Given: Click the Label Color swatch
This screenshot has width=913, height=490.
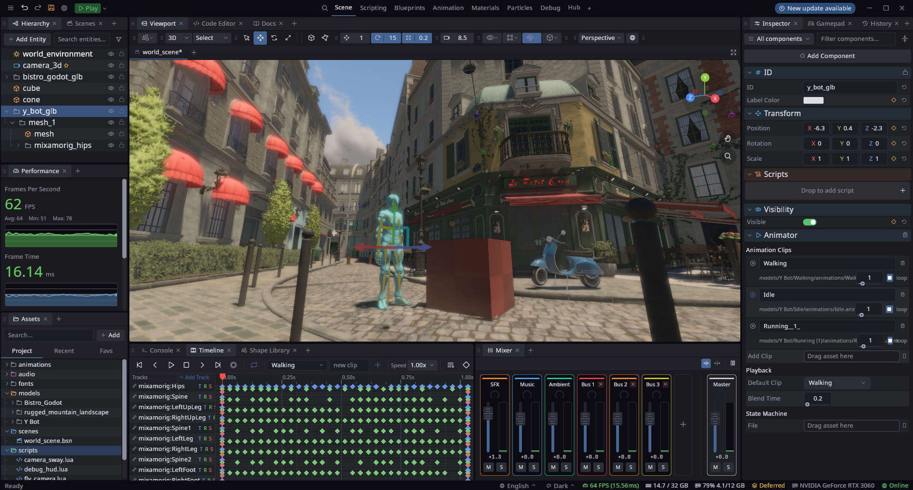Looking at the screenshot, I should (813, 100).
